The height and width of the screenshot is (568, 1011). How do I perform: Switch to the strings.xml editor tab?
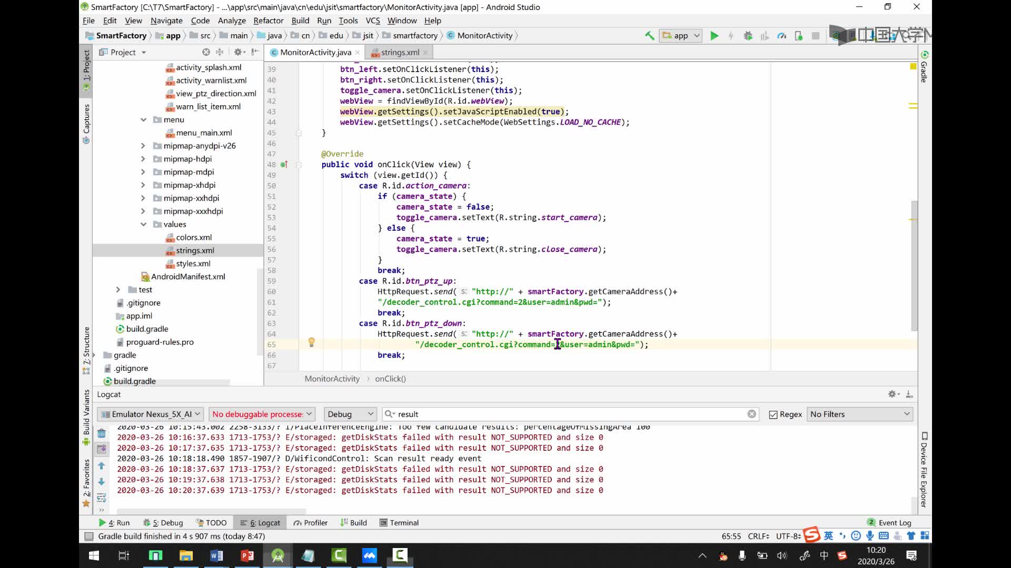400,52
